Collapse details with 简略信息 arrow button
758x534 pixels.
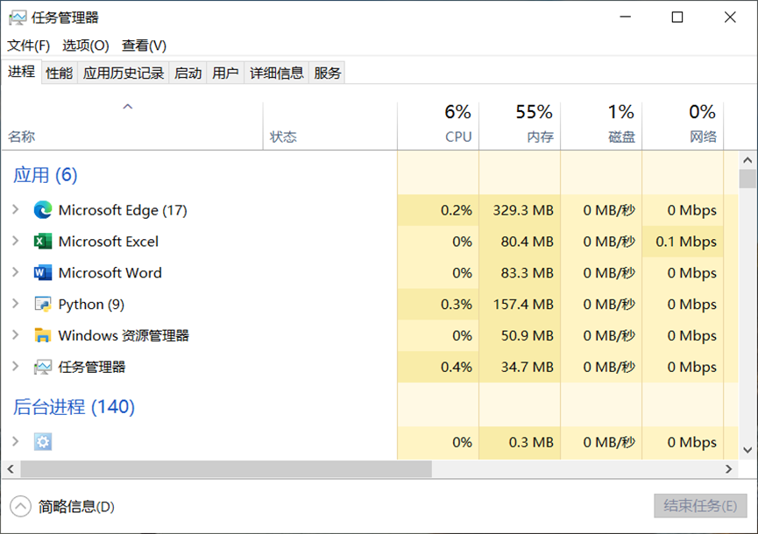tap(20, 506)
